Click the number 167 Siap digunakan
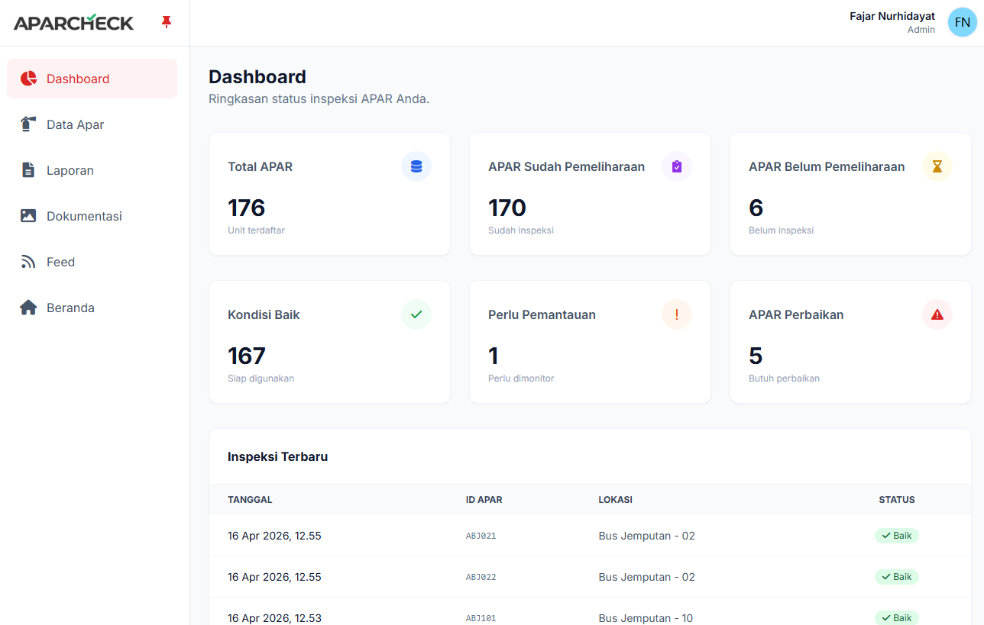 (x=246, y=356)
